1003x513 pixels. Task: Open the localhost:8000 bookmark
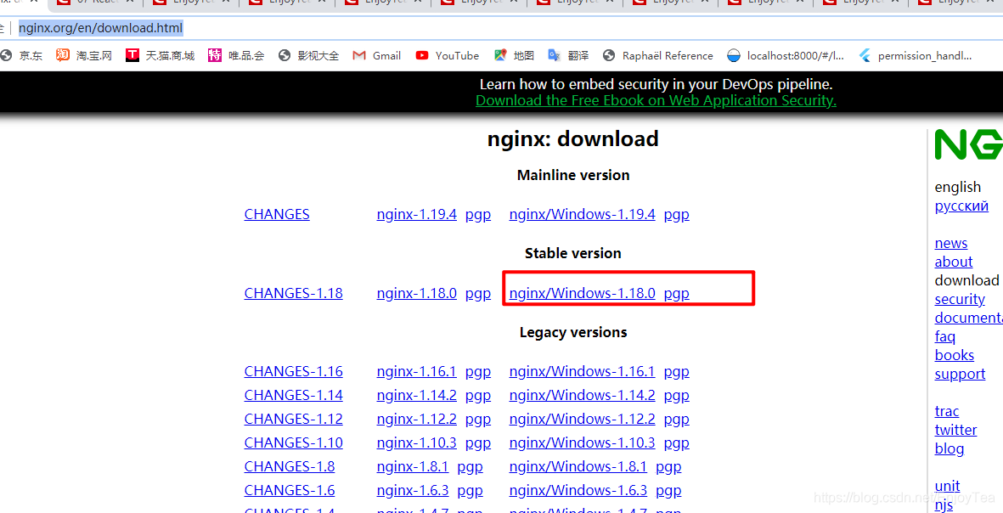(x=786, y=56)
